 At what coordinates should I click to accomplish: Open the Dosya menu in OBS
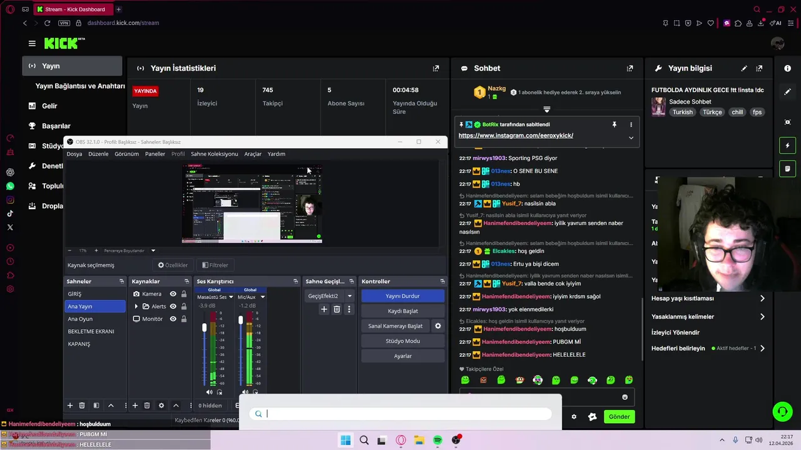tap(74, 154)
